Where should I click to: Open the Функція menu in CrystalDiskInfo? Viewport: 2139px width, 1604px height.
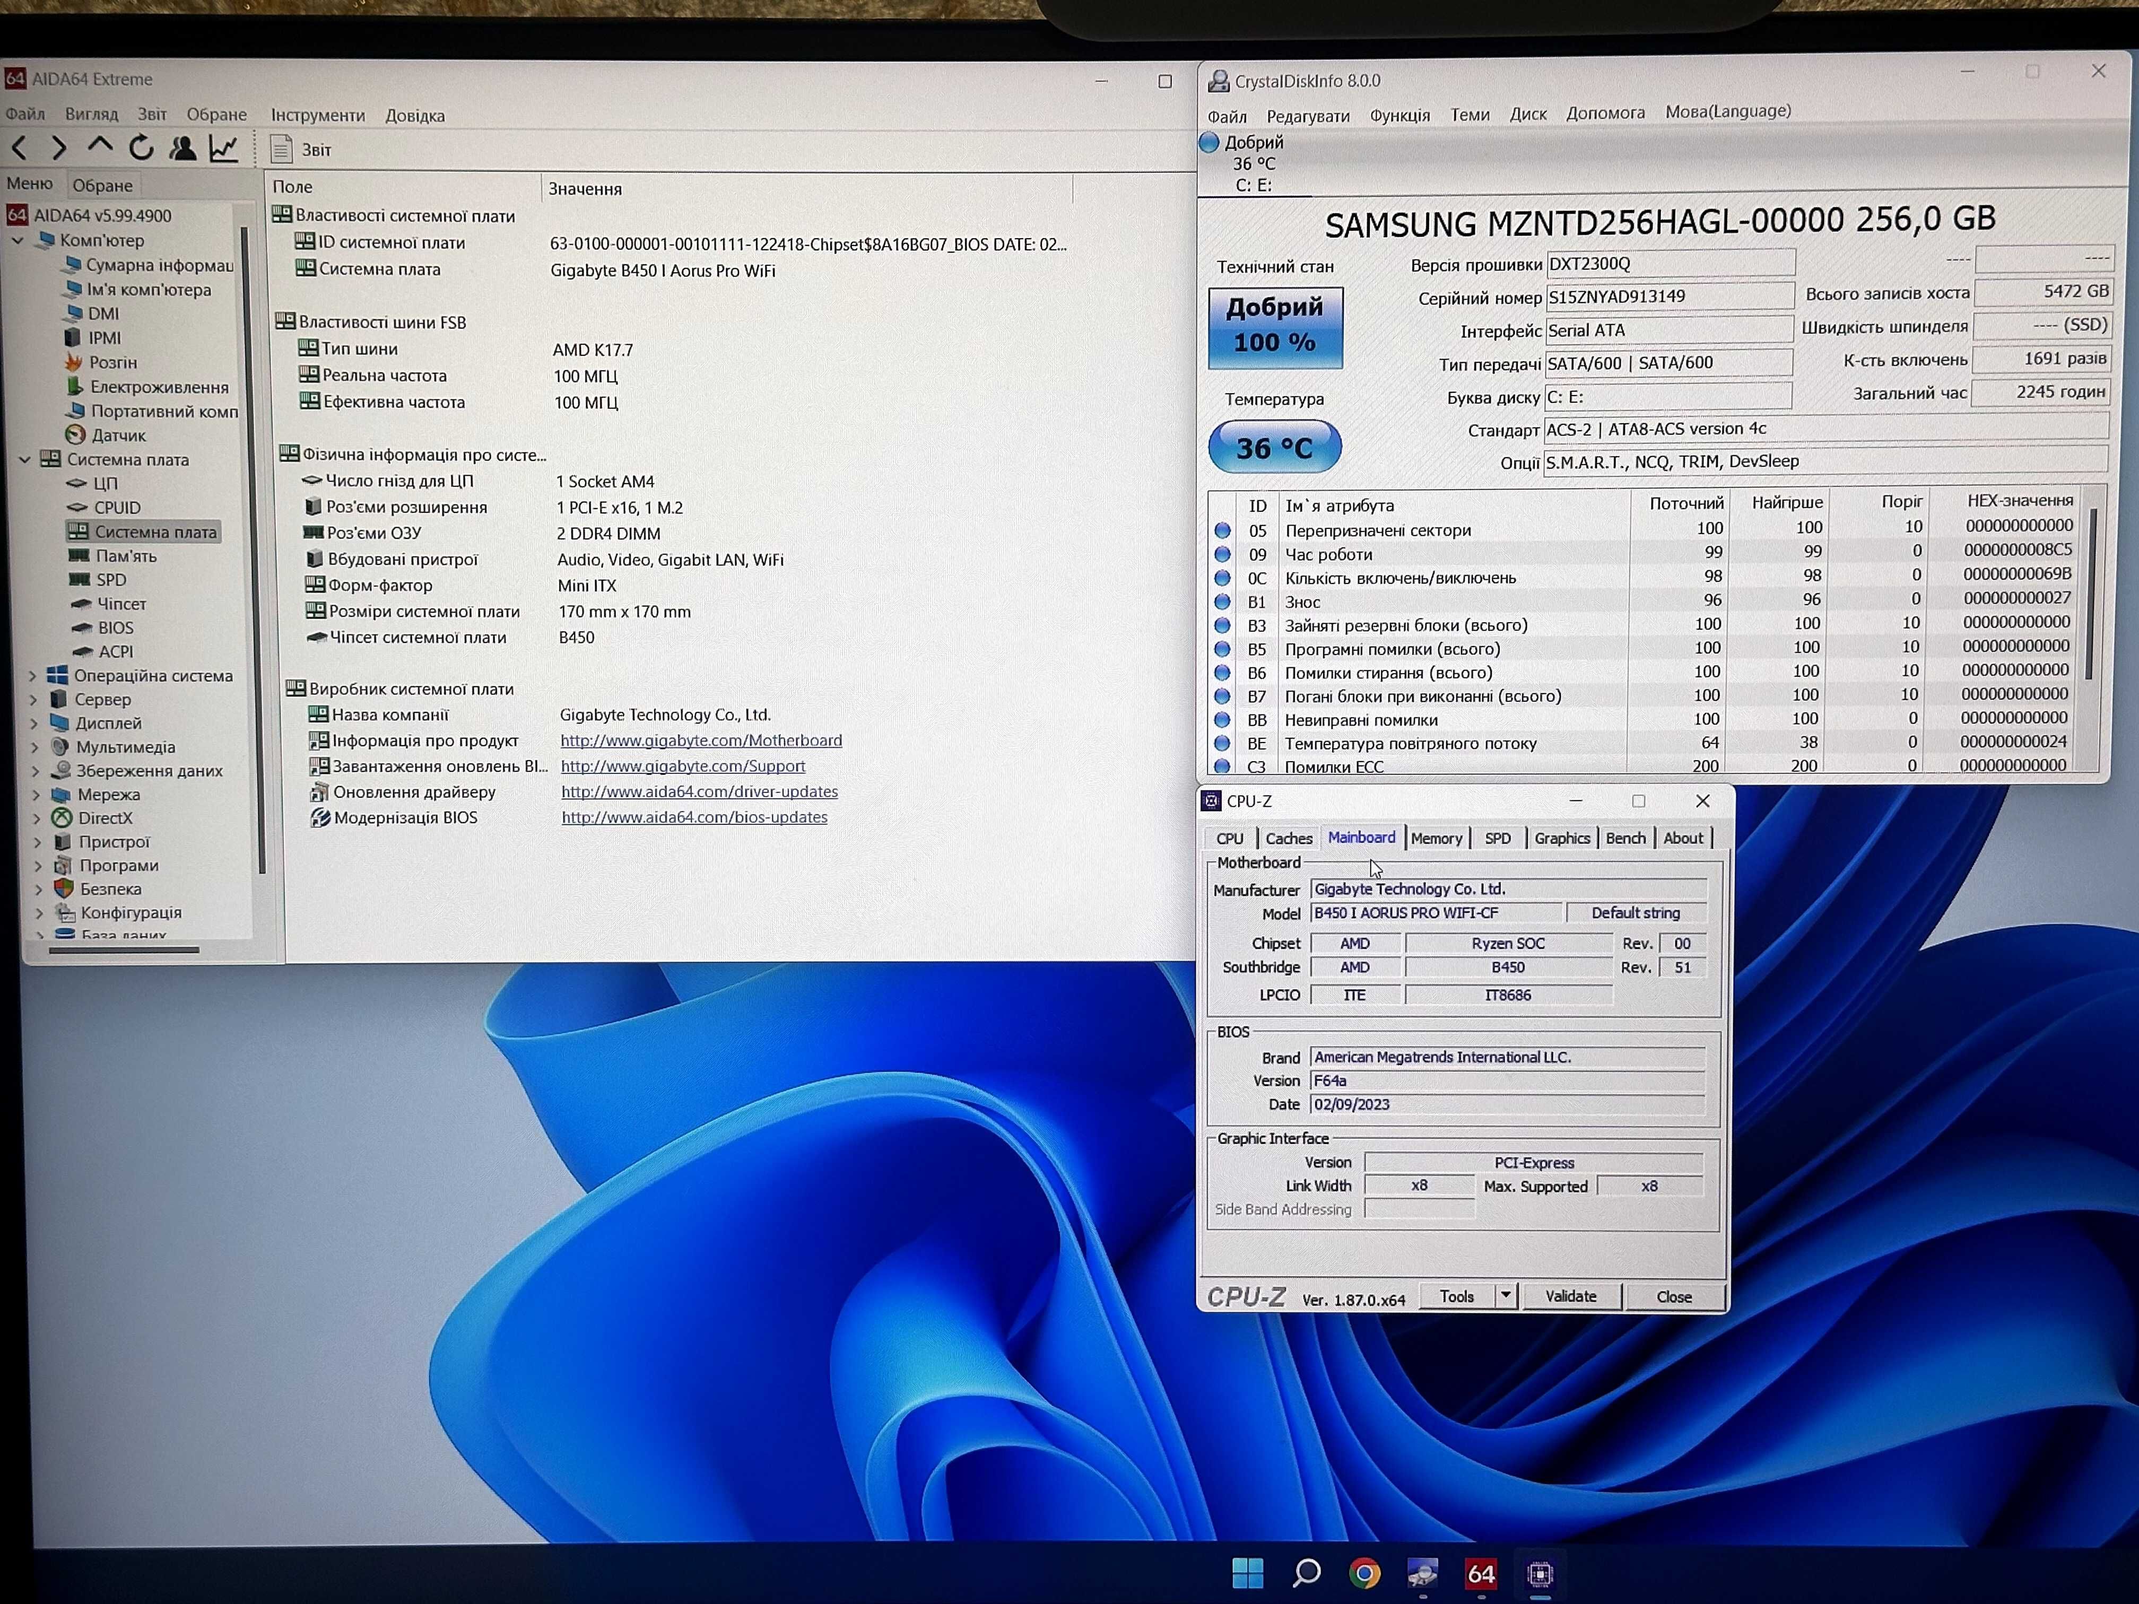coord(1399,115)
